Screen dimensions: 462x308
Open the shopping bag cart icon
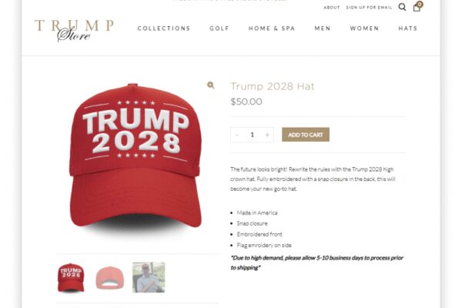point(417,6)
